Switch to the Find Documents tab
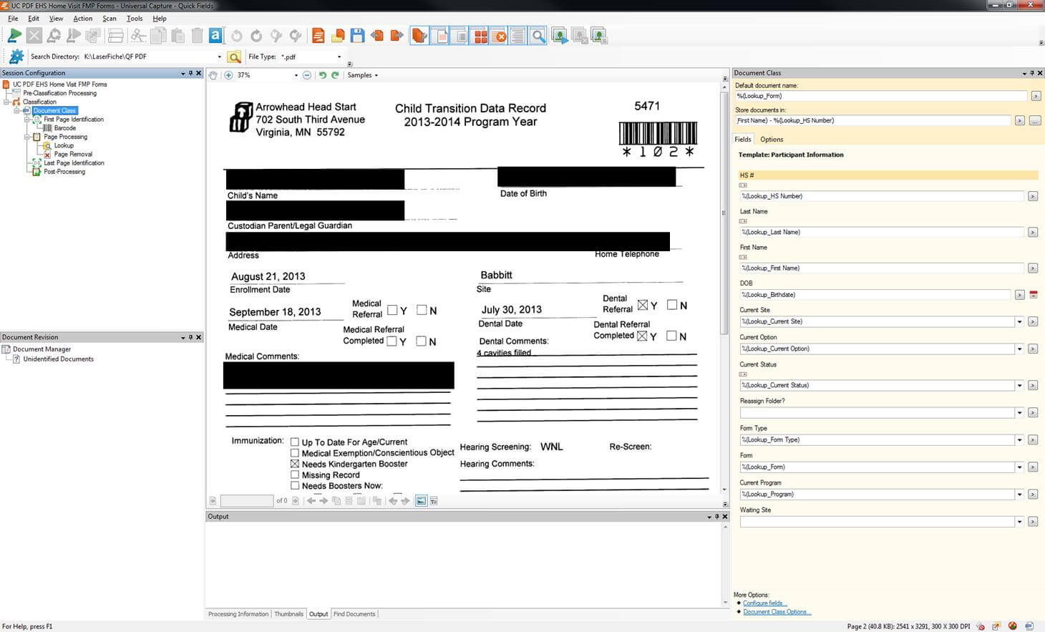Image resolution: width=1045 pixels, height=632 pixels. tap(354, 614)
